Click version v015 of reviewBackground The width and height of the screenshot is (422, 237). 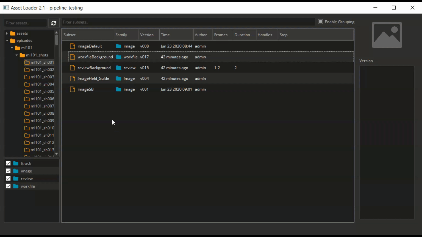coord(145,68)
